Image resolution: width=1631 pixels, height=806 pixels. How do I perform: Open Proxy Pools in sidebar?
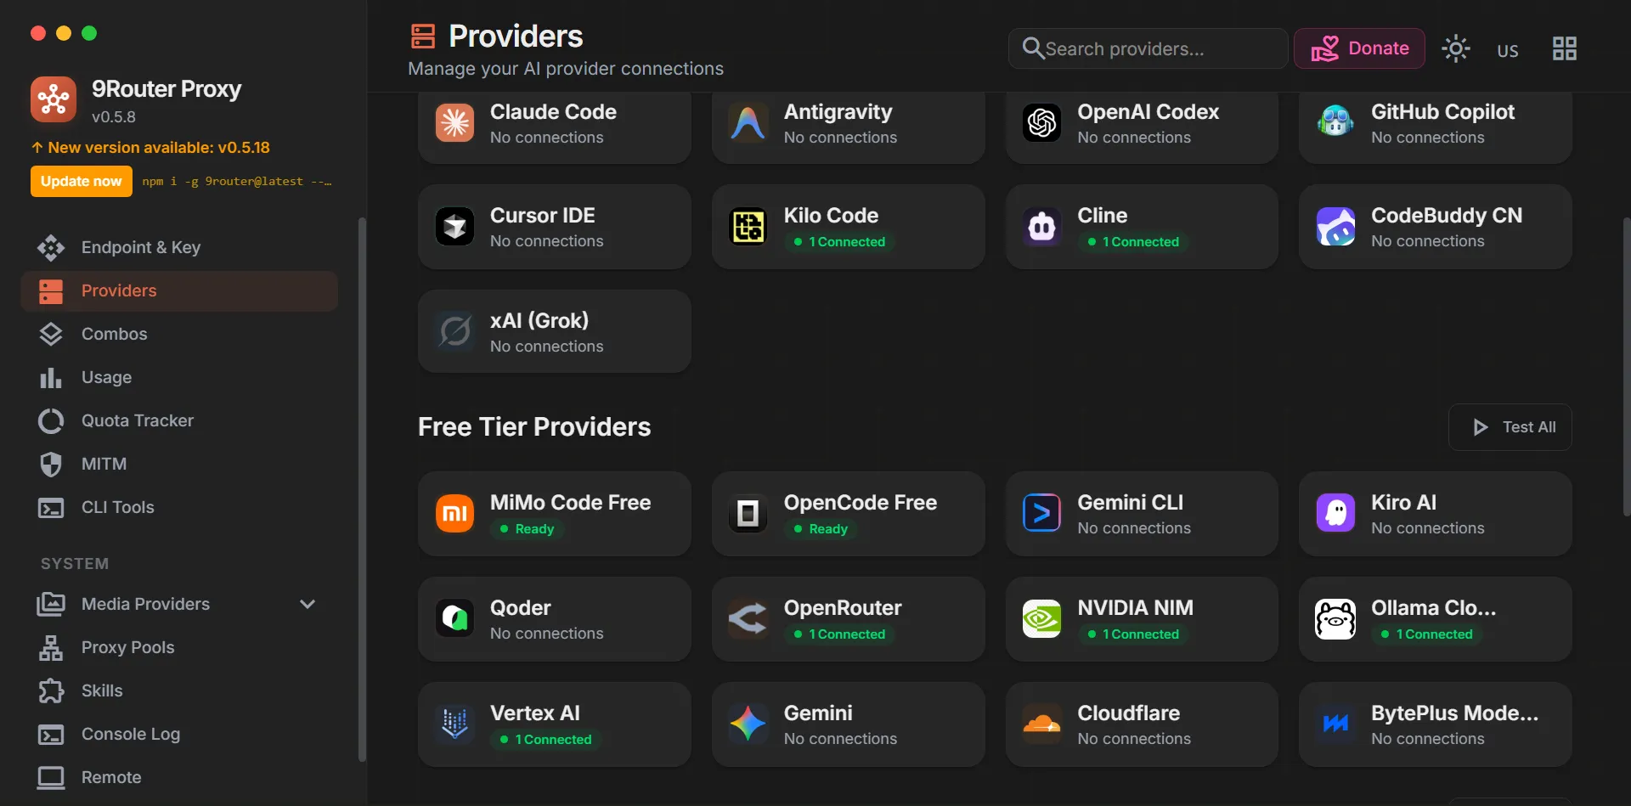tap(179, 647)
